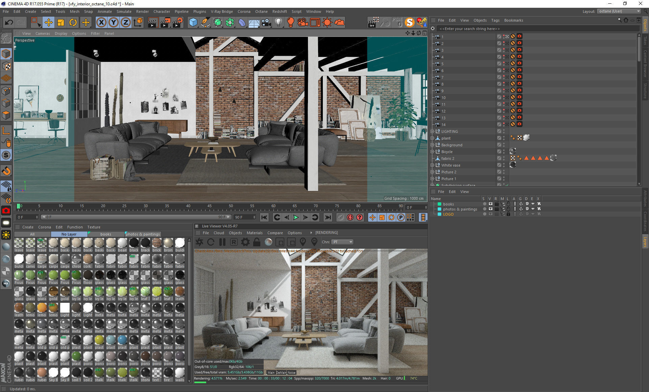The height and width of the screenshot is (392, 649).
Task: Open Edit Render Settings clapper icon
Action: [178, 23]
